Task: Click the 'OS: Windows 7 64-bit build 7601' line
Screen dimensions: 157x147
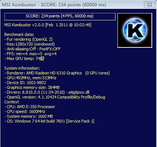Action: point(49,121)
